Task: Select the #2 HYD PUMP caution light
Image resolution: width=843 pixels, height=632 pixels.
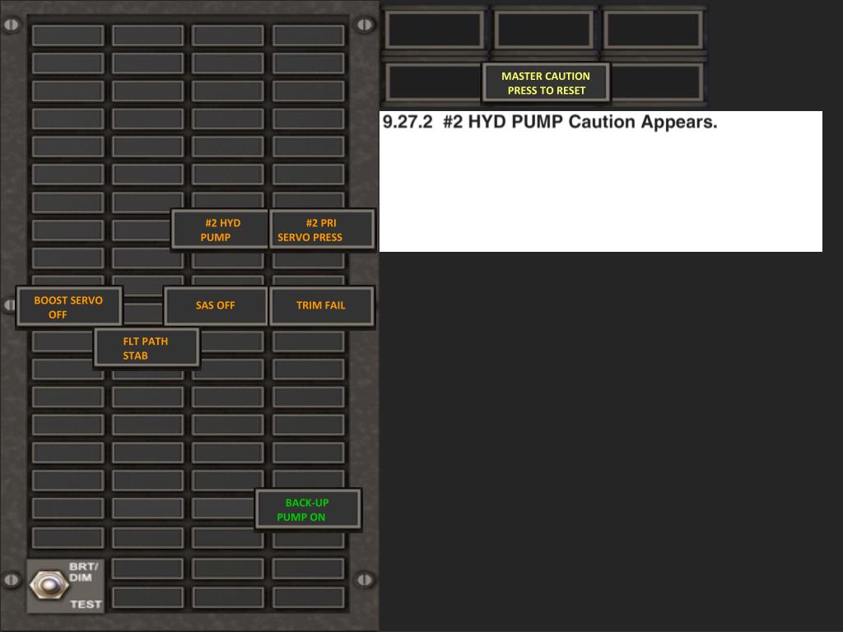Action: [219, 230]
